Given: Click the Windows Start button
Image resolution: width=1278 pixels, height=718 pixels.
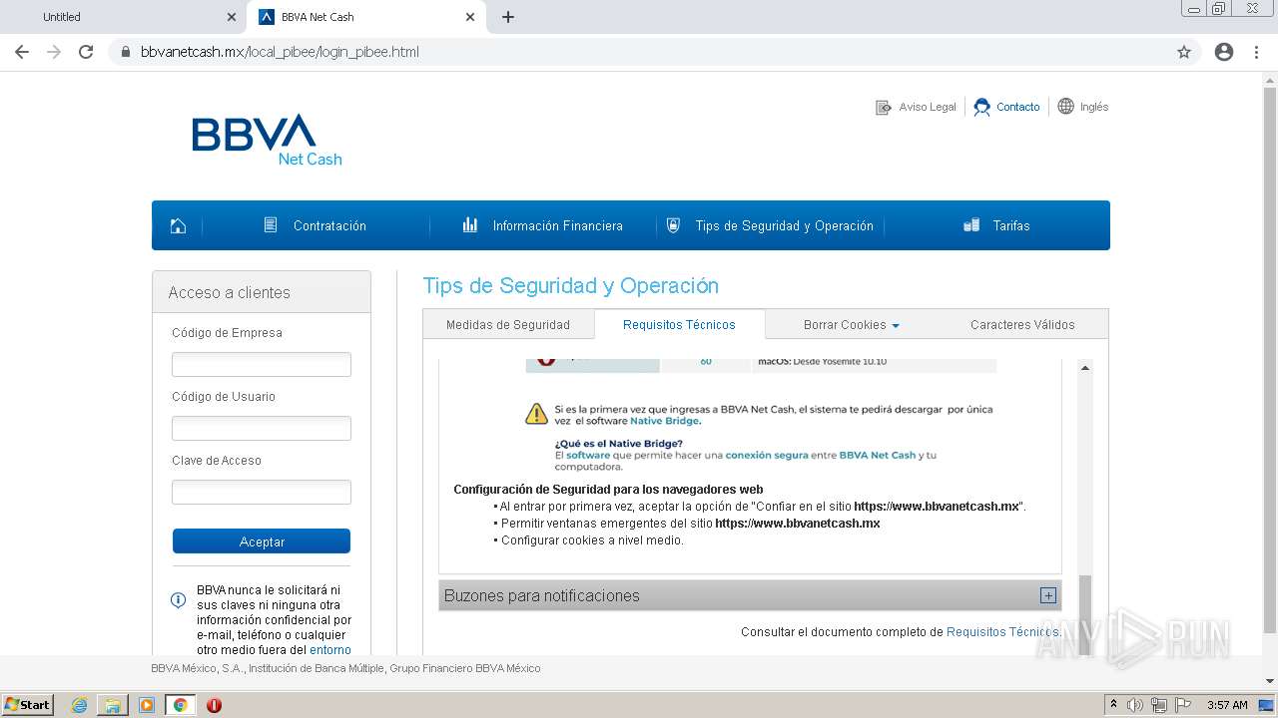Looking at the screenshot, I should [27, 705].
